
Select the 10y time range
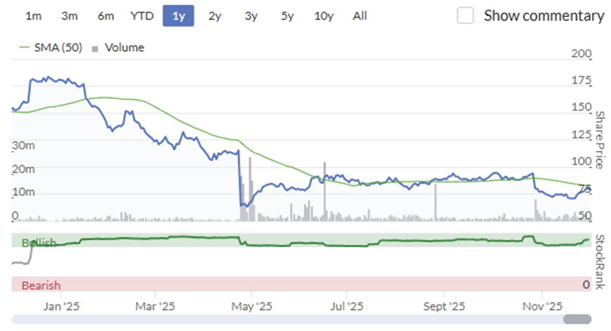point(324,16)
